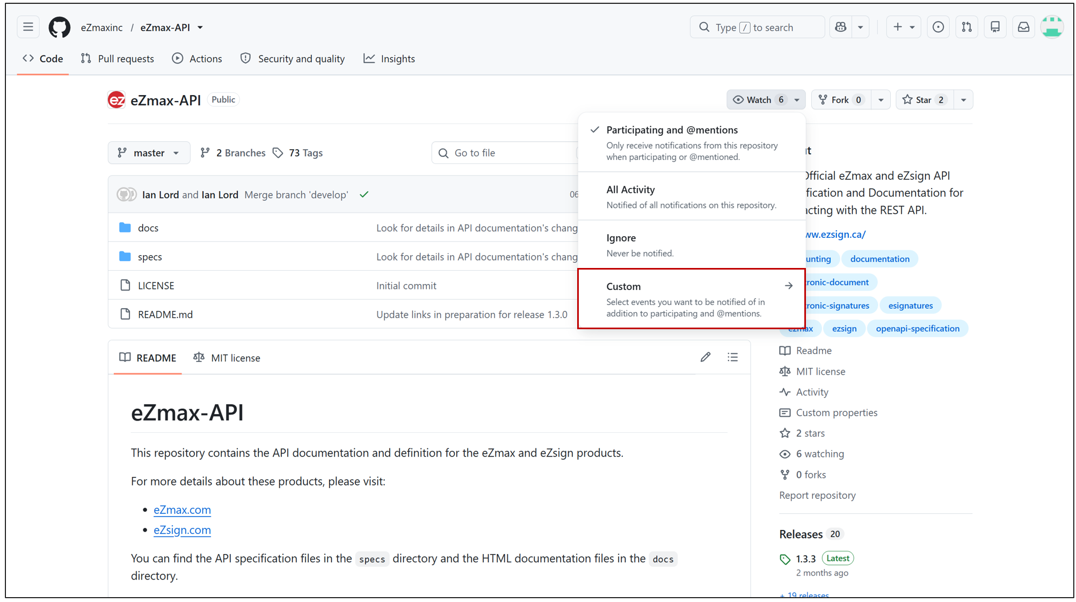Open the issues icon in header
Viewport: 1076px width, 602px height.
[x=938, y=27]
